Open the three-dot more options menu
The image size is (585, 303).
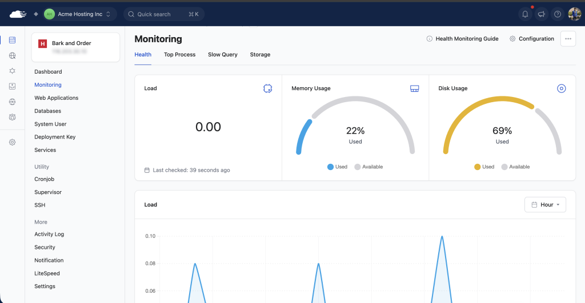tap(568, 39)
